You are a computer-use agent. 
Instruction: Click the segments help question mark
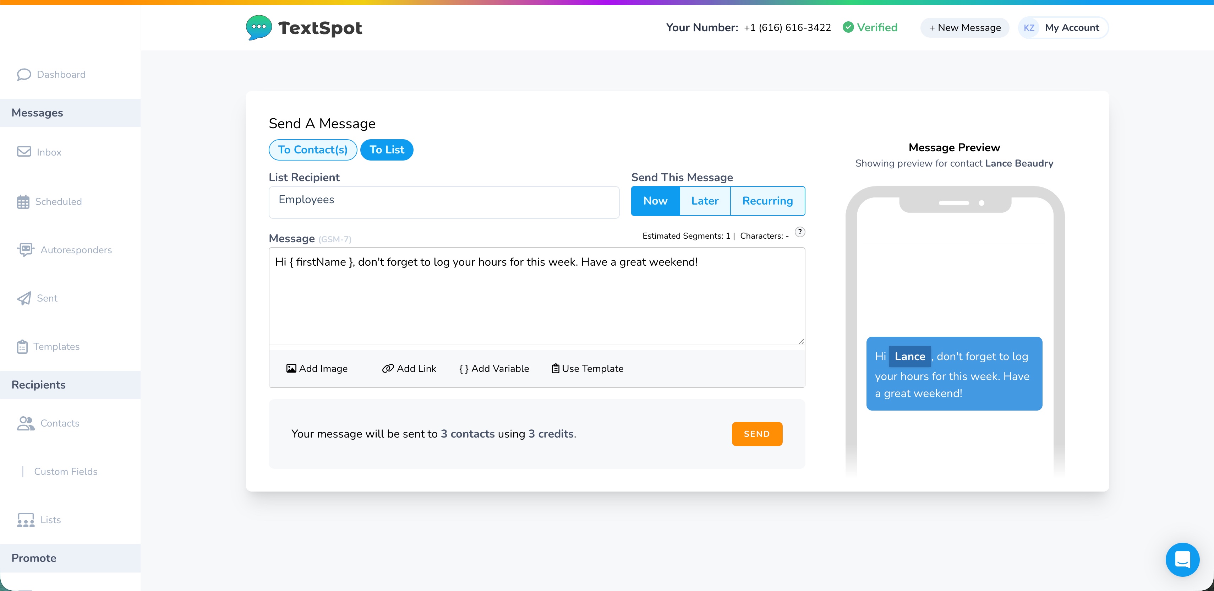800,232
